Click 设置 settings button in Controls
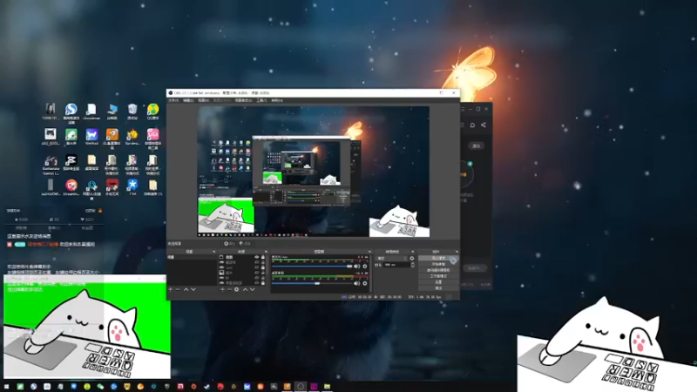The image size is (697, 392). [438, 282]
